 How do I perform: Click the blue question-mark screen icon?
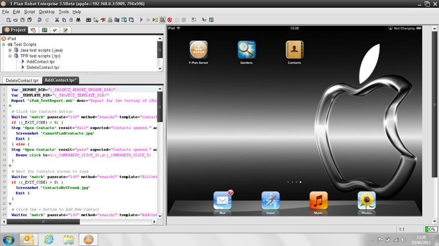click(124, 20)
